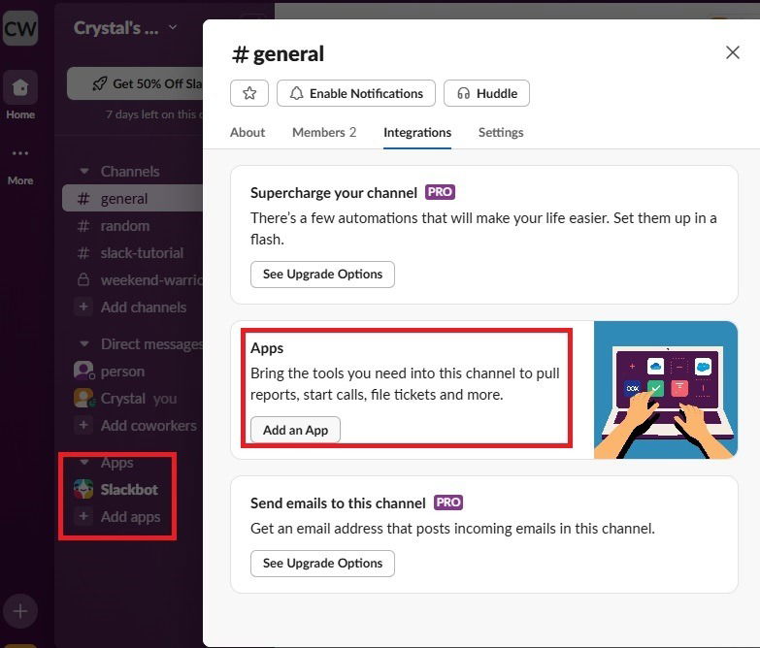Select the Integrations tab

click(x=417, y=132)
